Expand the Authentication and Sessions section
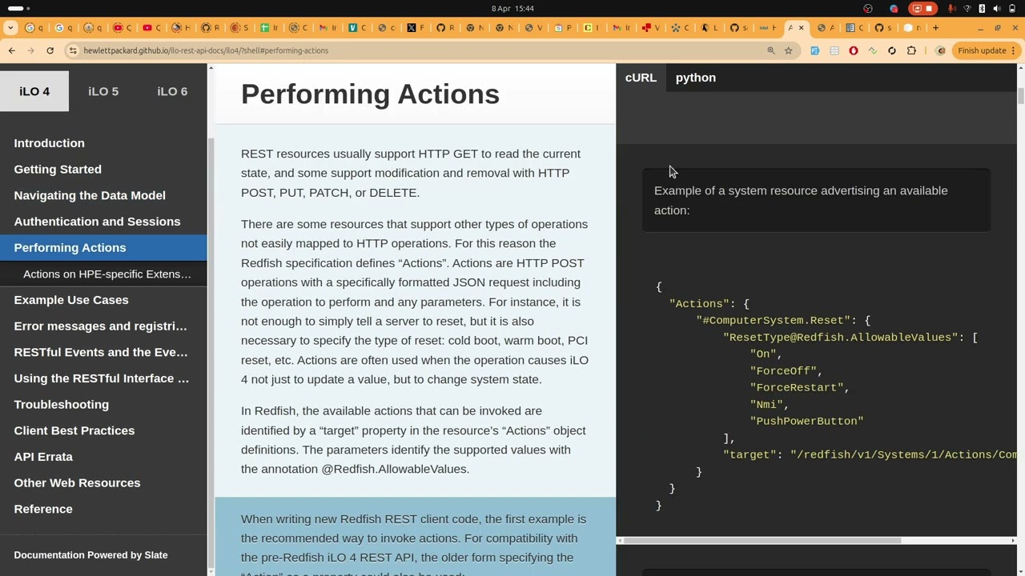This screenshot has width=1025, height=576. (x=97, y=222)
